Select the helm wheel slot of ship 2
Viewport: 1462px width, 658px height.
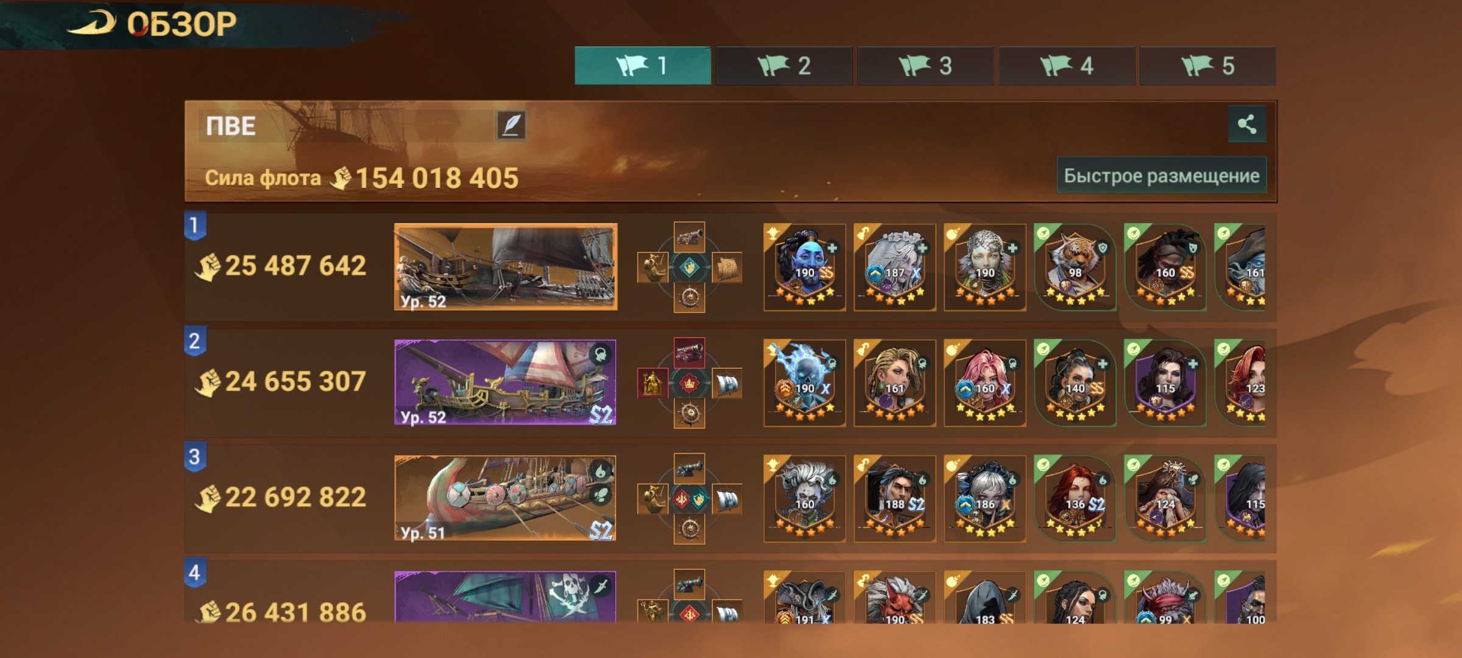click(689, 413)
